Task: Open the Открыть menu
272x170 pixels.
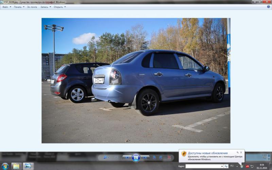Action: [x=60, y=7]
